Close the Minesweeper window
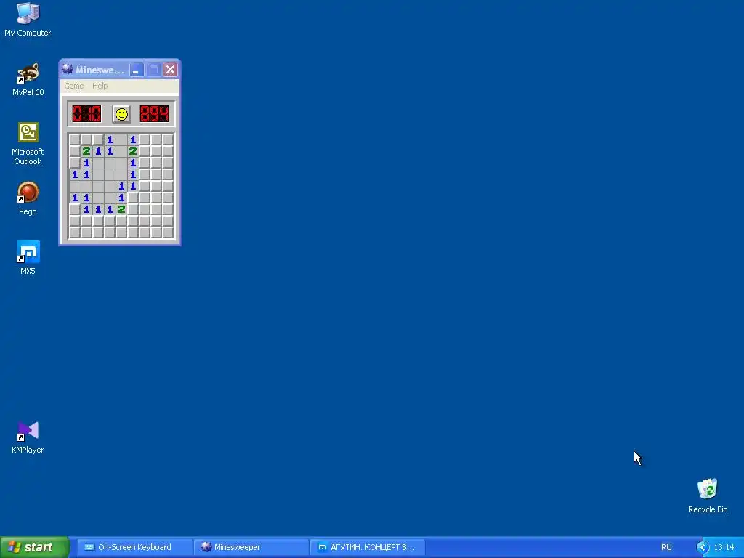 (170, 70)
